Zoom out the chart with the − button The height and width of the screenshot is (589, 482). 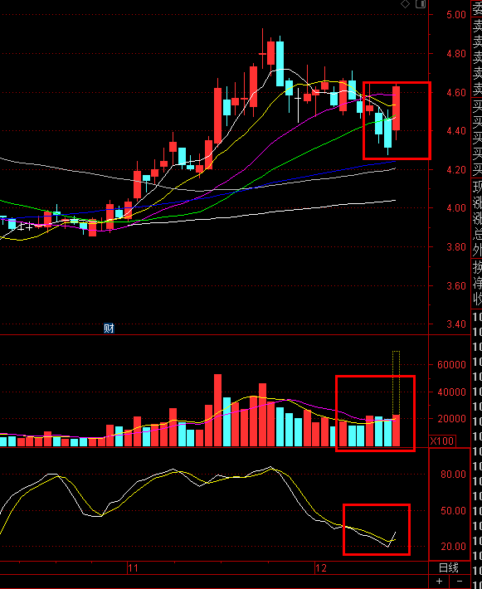pos(459,582)
